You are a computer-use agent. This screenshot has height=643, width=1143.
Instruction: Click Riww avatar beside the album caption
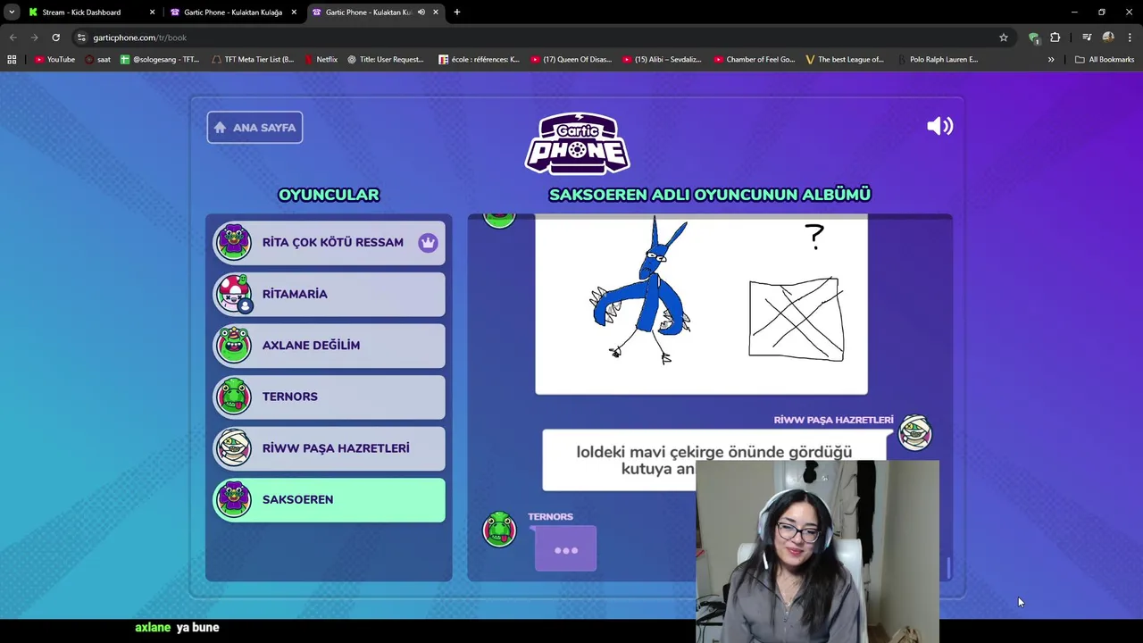click(x=915, y=433)
